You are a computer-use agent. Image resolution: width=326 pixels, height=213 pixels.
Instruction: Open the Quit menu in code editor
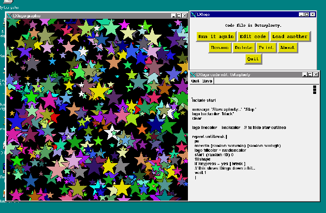point(195,81)
